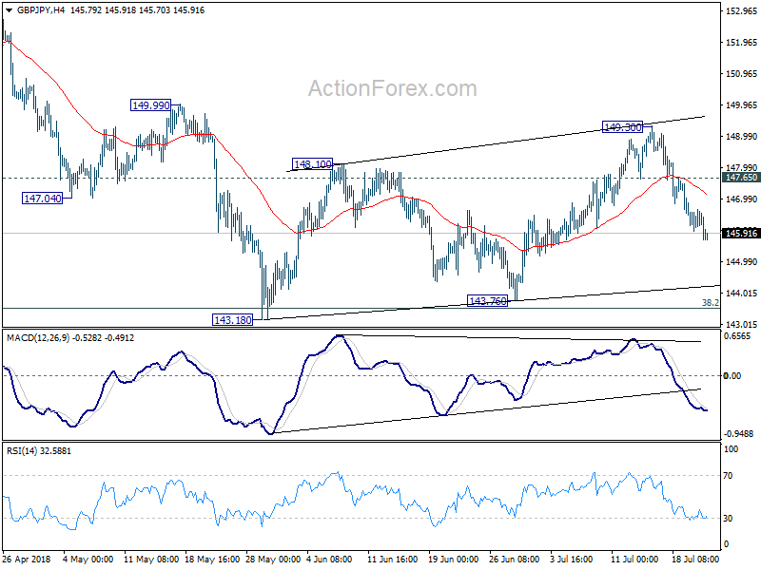Click the current price 145.916 axis tag
The width and height of the screenshot is (761, 570).
click(x=741, y=234)
